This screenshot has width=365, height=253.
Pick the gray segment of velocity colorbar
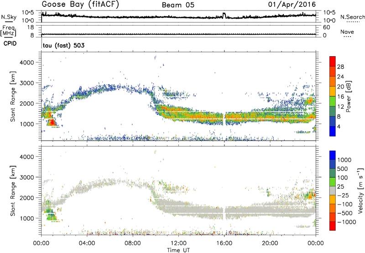tap(333, 190)
